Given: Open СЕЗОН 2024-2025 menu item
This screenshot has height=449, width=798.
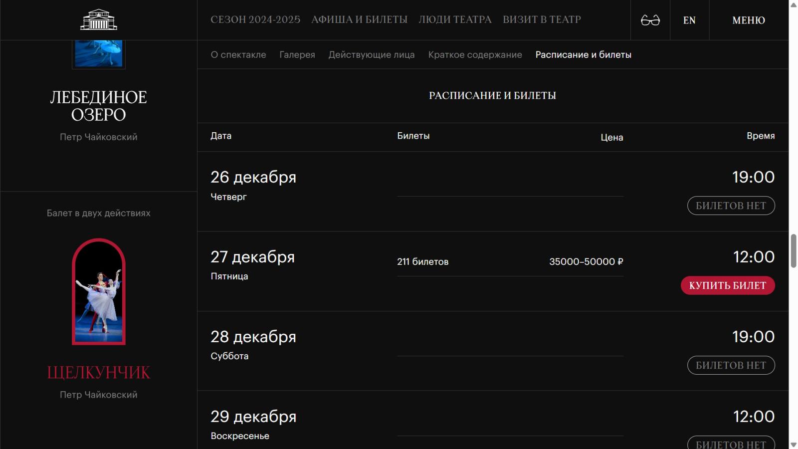Looking at the screenshot, I should pyautogui.click(x=255, y=19).
